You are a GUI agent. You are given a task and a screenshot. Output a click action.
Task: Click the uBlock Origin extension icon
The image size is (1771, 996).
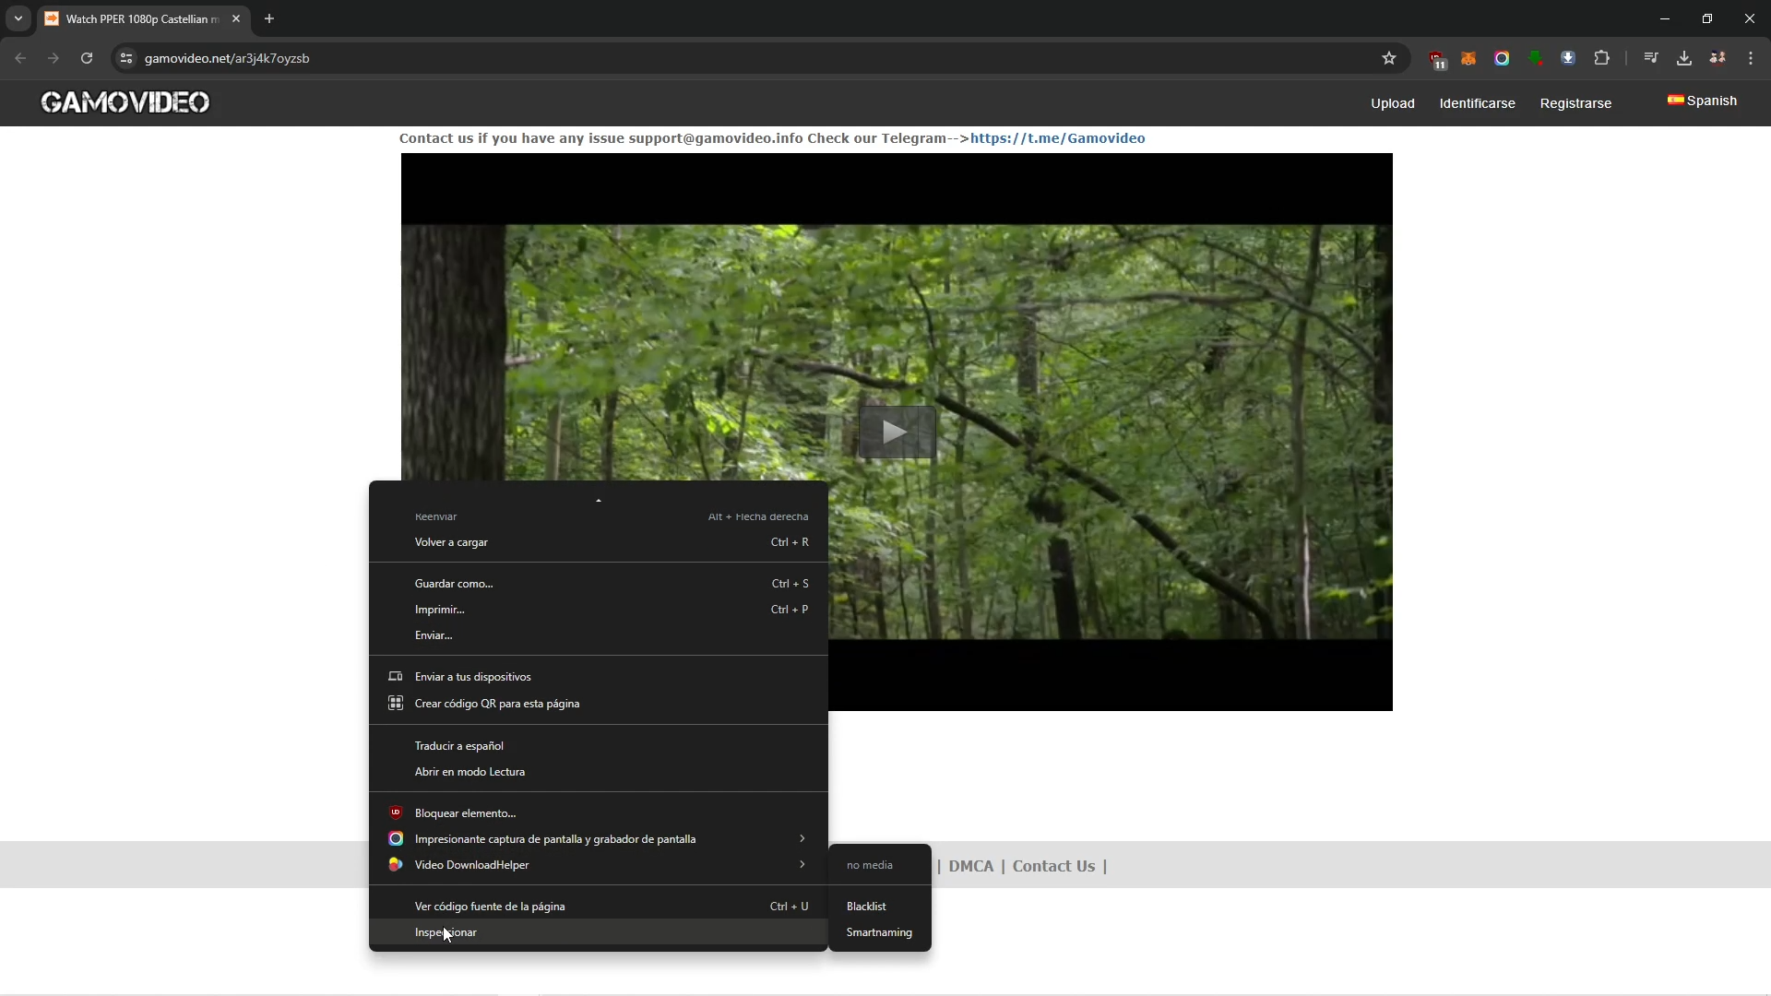point(1437,59)
